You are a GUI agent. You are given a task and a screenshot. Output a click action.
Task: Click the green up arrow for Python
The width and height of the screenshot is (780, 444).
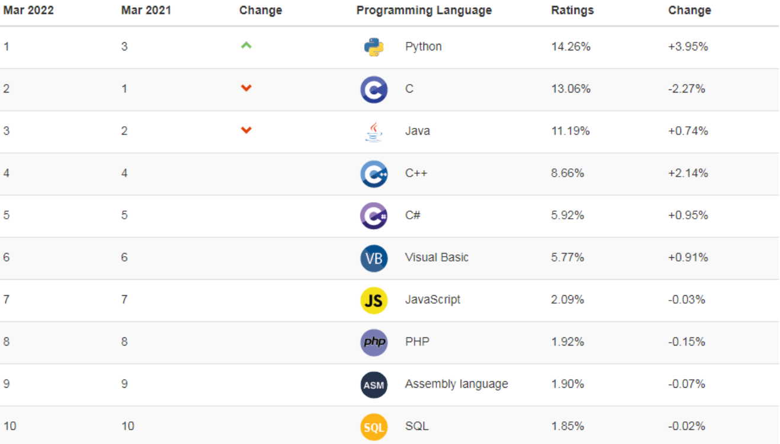tap(246, 45)
